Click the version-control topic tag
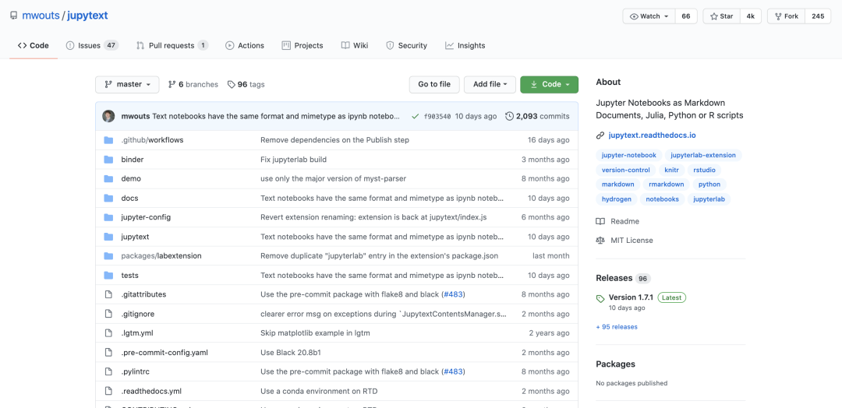Image resolution: width=842 pixels, height=408 pixels. [625, 170]
